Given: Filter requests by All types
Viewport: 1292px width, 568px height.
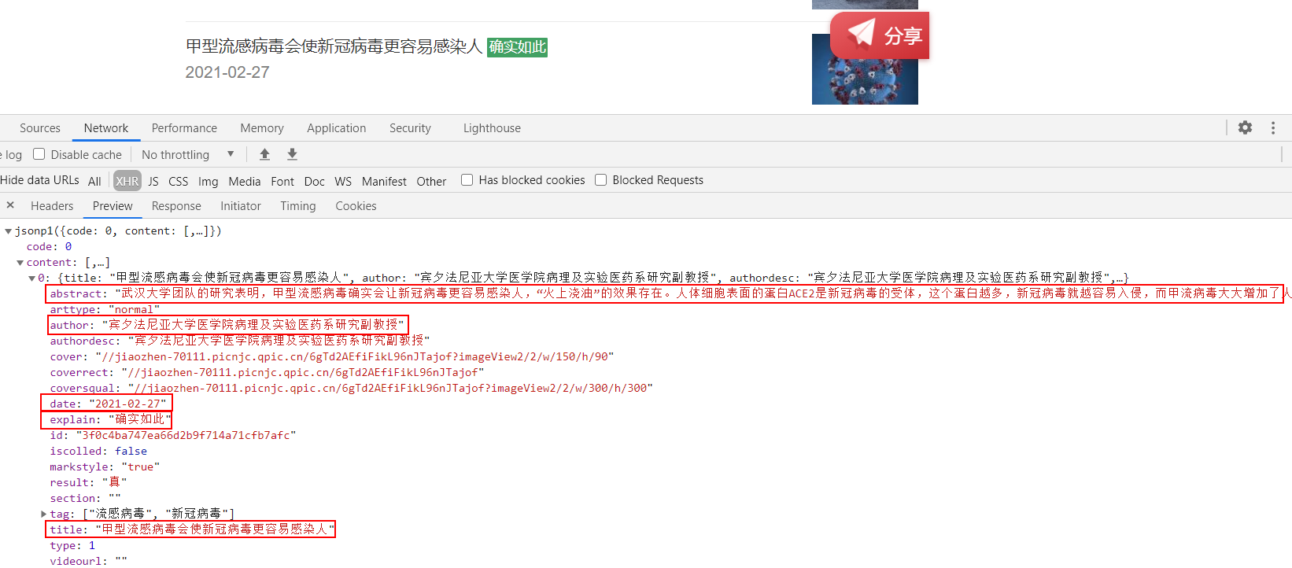Looking at the screenshot, I should click(94, 181).
